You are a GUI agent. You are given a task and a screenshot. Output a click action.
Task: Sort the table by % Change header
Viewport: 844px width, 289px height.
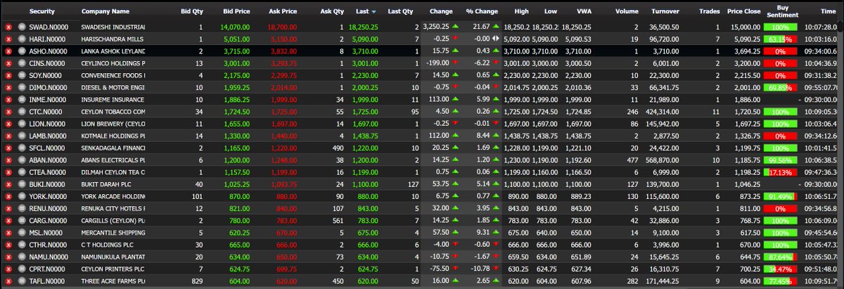(x=482, y=12)
